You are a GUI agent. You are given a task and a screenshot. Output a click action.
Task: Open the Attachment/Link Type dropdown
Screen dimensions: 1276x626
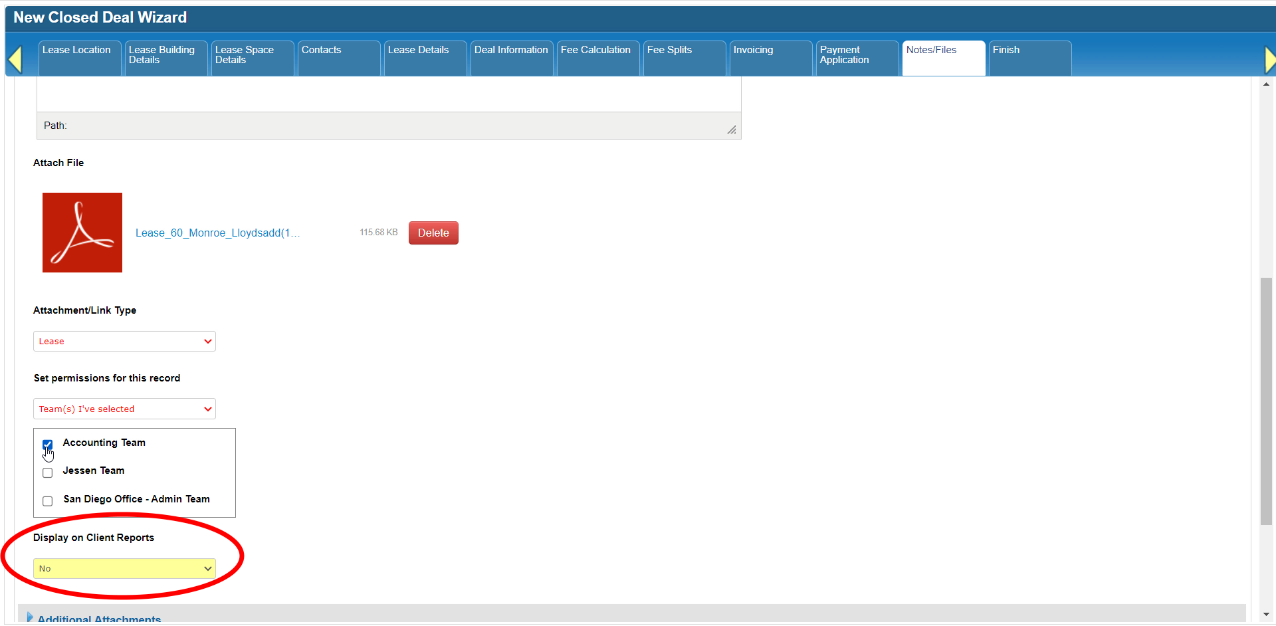click(x=124, y=342)
